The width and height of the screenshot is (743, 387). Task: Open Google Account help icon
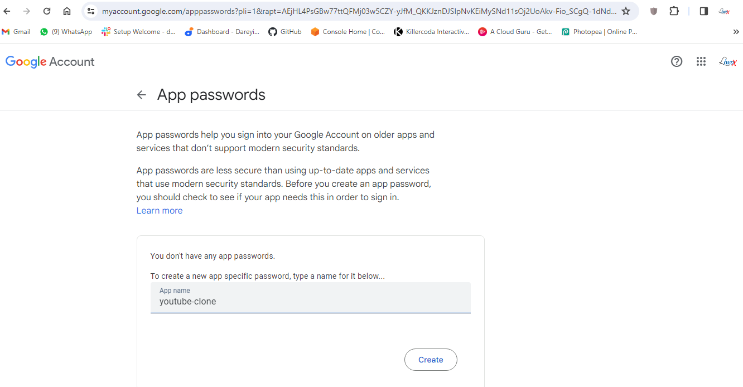[x=677, y=61]
